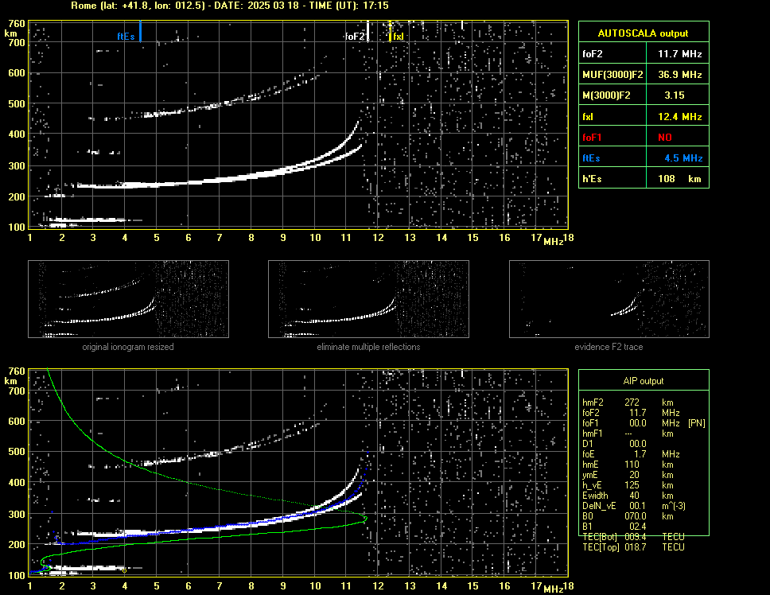The height and width of the screenshot is (595, 770).
Task: Select the ftEs value 4.5 MHz
Action: [x=683, y=158]
